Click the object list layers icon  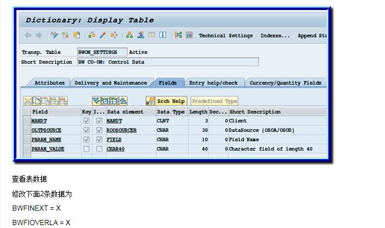tap(141, 35)
